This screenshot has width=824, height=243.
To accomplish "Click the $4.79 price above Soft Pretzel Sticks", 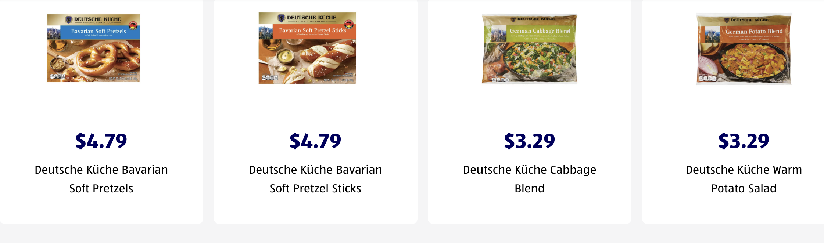I will [315, 141].
